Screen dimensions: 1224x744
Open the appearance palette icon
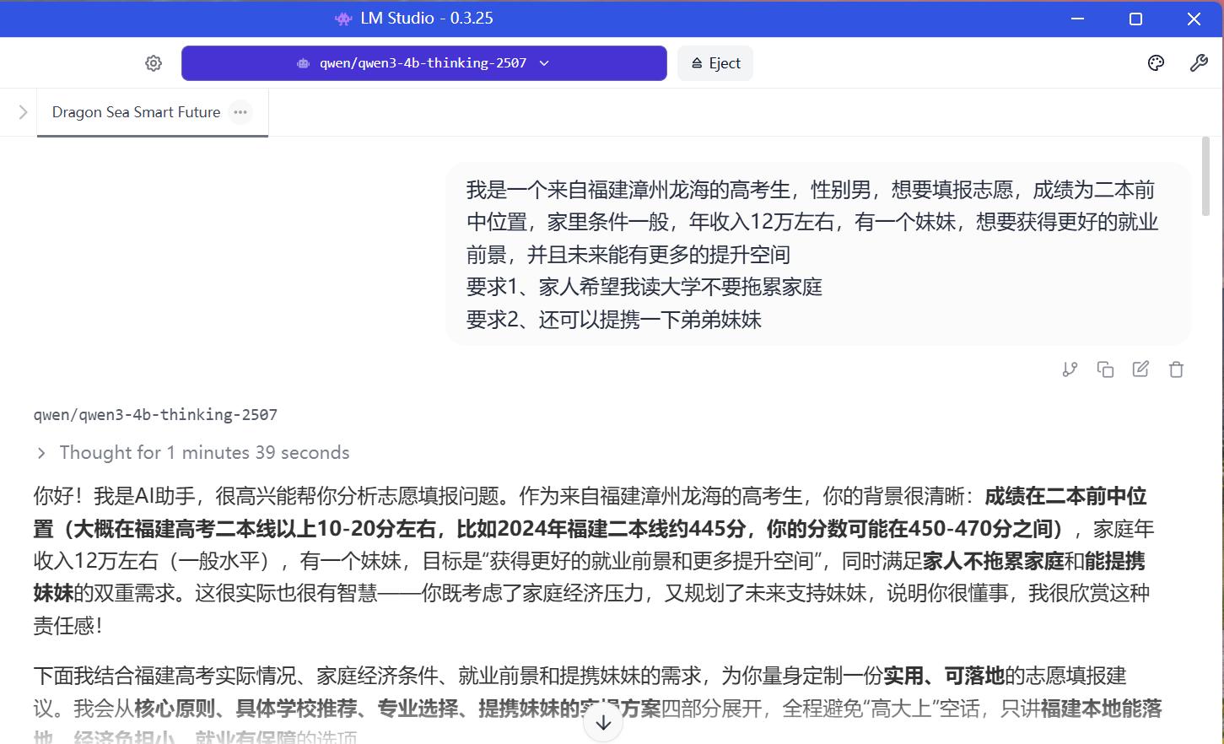[x=1156, y=63]
